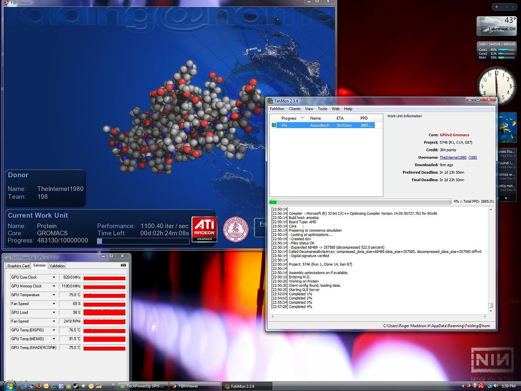Click the Stanford University seal icon
The image size is (521, 391).
[x=236, y=230]
